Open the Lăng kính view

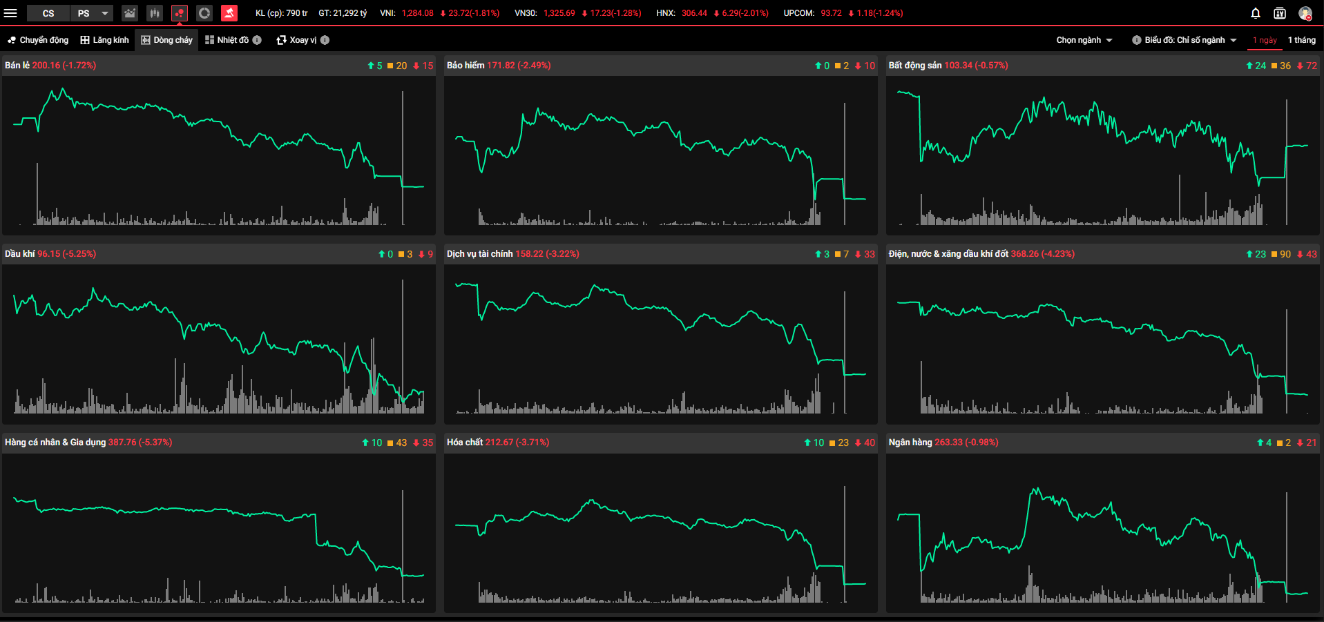point(104,40)
